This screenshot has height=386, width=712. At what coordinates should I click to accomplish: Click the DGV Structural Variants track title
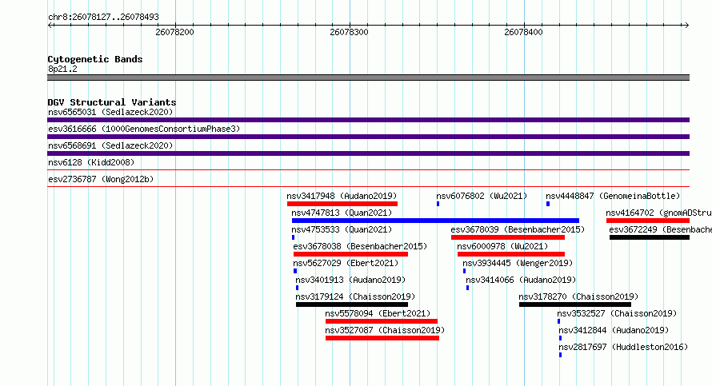click(x=112, y=102)
